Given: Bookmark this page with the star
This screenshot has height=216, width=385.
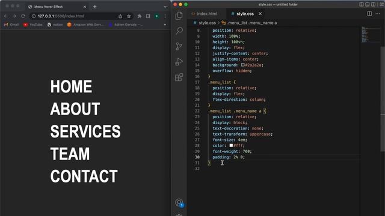Looking at the screenshot, I should (x=129, y=16).
